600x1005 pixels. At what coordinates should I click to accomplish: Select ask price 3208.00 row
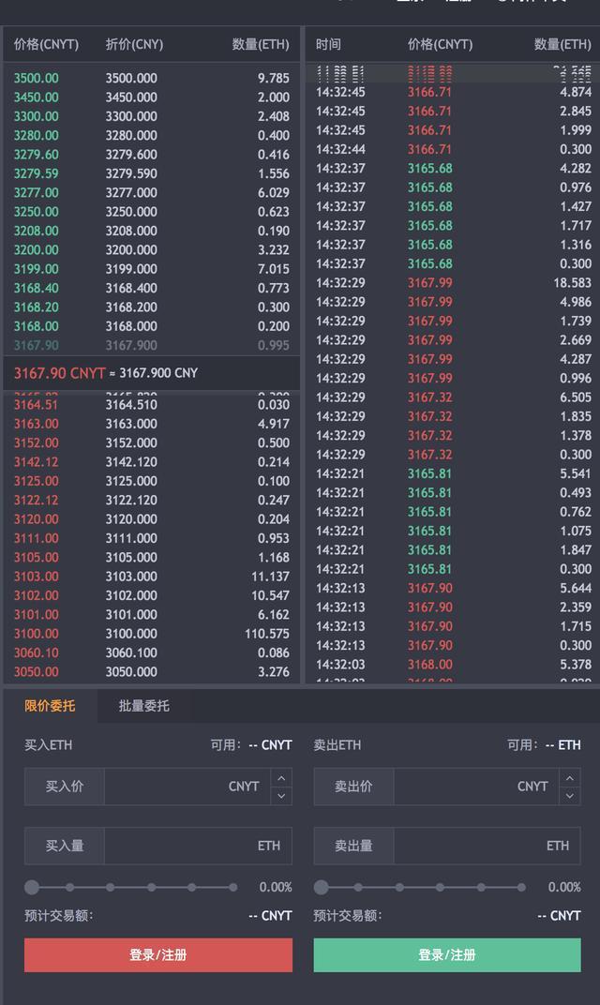[151, 231]
